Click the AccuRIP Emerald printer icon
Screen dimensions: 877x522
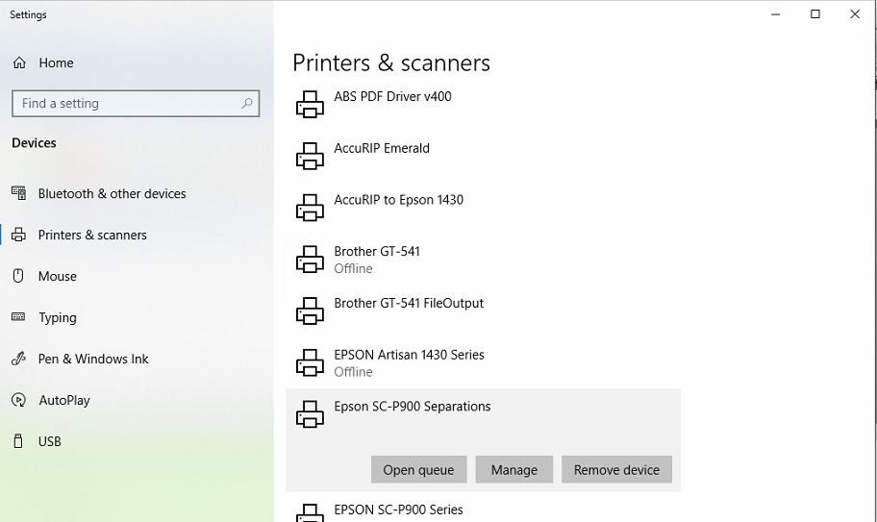310,156
